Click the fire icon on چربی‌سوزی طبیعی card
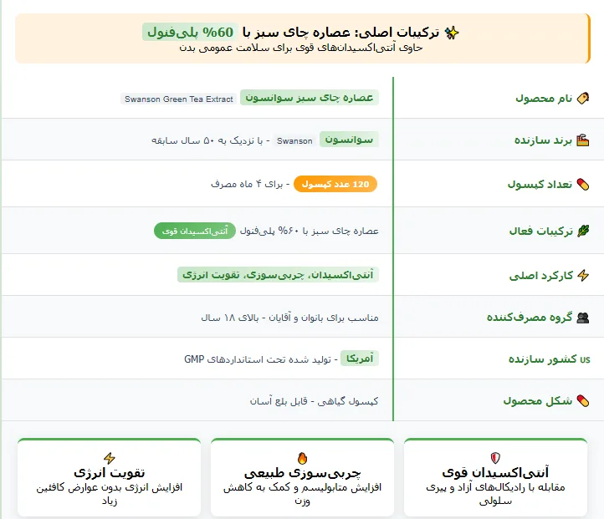This screenshot has height=519, width=604. (302, 457)
